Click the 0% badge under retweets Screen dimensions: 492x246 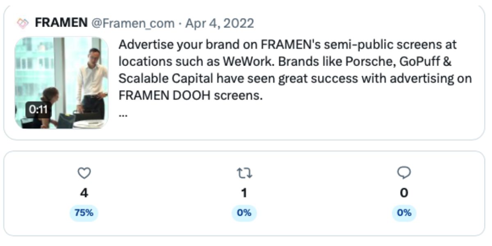click(x=244, y=213)
